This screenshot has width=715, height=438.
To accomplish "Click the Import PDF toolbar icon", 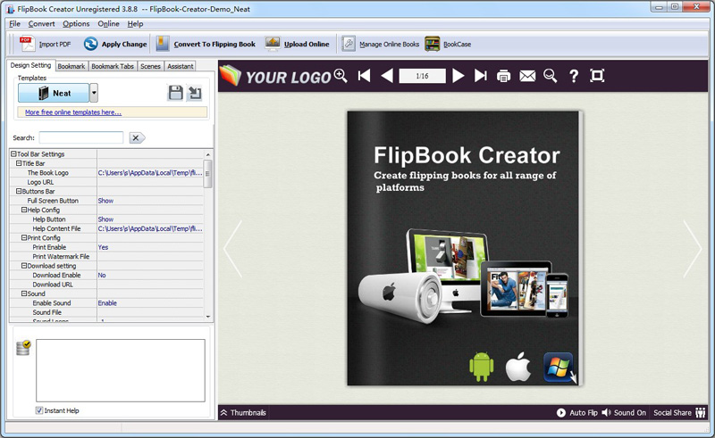I will coord(27,44).
